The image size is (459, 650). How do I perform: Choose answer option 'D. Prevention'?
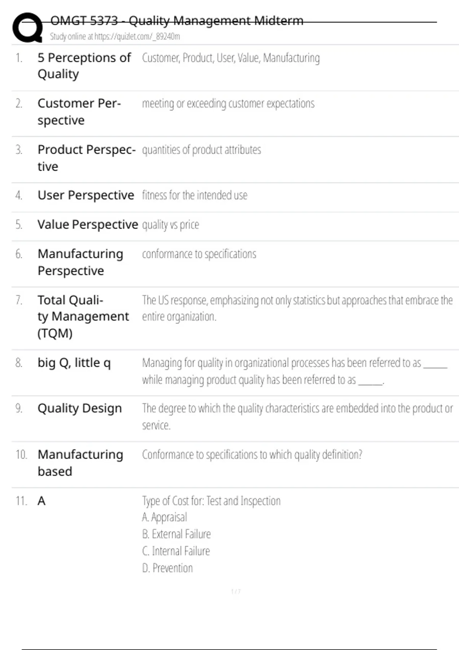(x=168, y=568)
